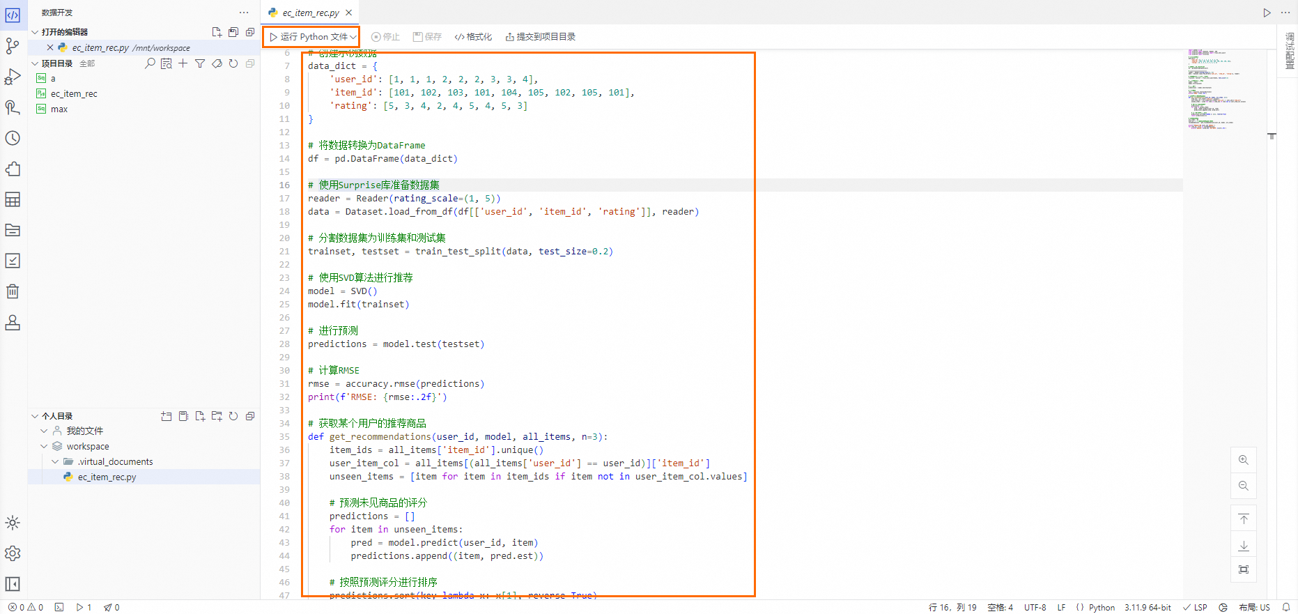Open the recycle bin view
Viewport: 1298px width, 614px height.
click(13, 291)
